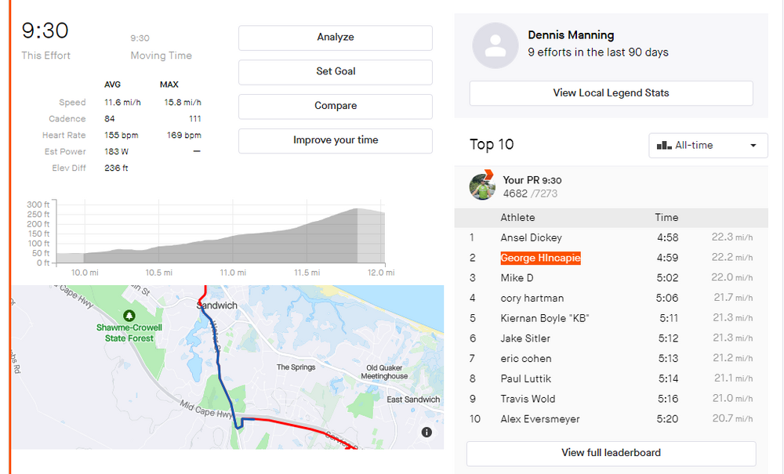The image size is (784, 474).
Task: Open the All-time leaderboard filter dropdown
Action: point(708,146)
